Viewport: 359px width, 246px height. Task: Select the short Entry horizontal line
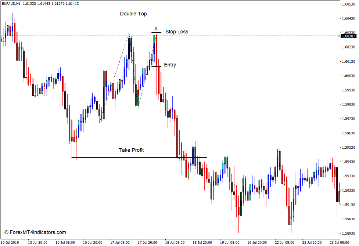click(x=155, y=66)
